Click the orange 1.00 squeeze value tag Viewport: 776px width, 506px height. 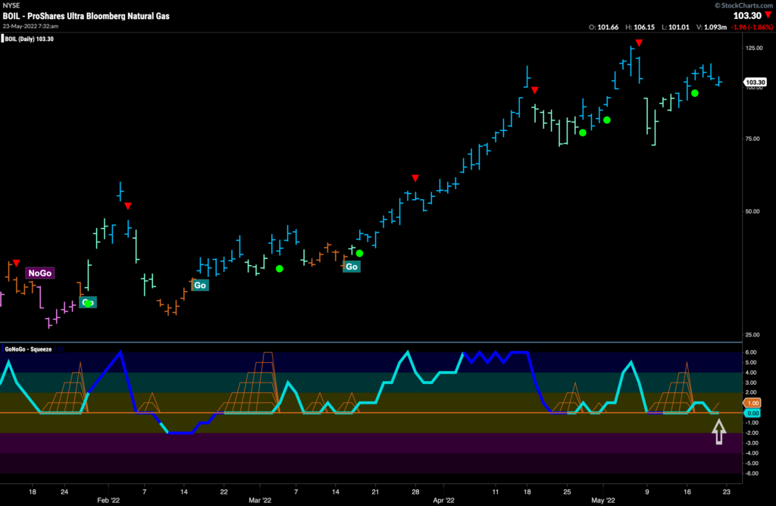coord(753,403)
